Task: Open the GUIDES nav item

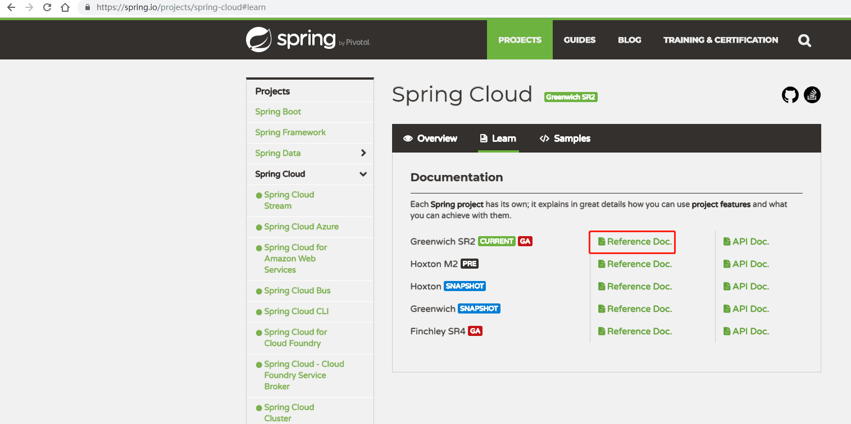Action: (x=580, y=40)
